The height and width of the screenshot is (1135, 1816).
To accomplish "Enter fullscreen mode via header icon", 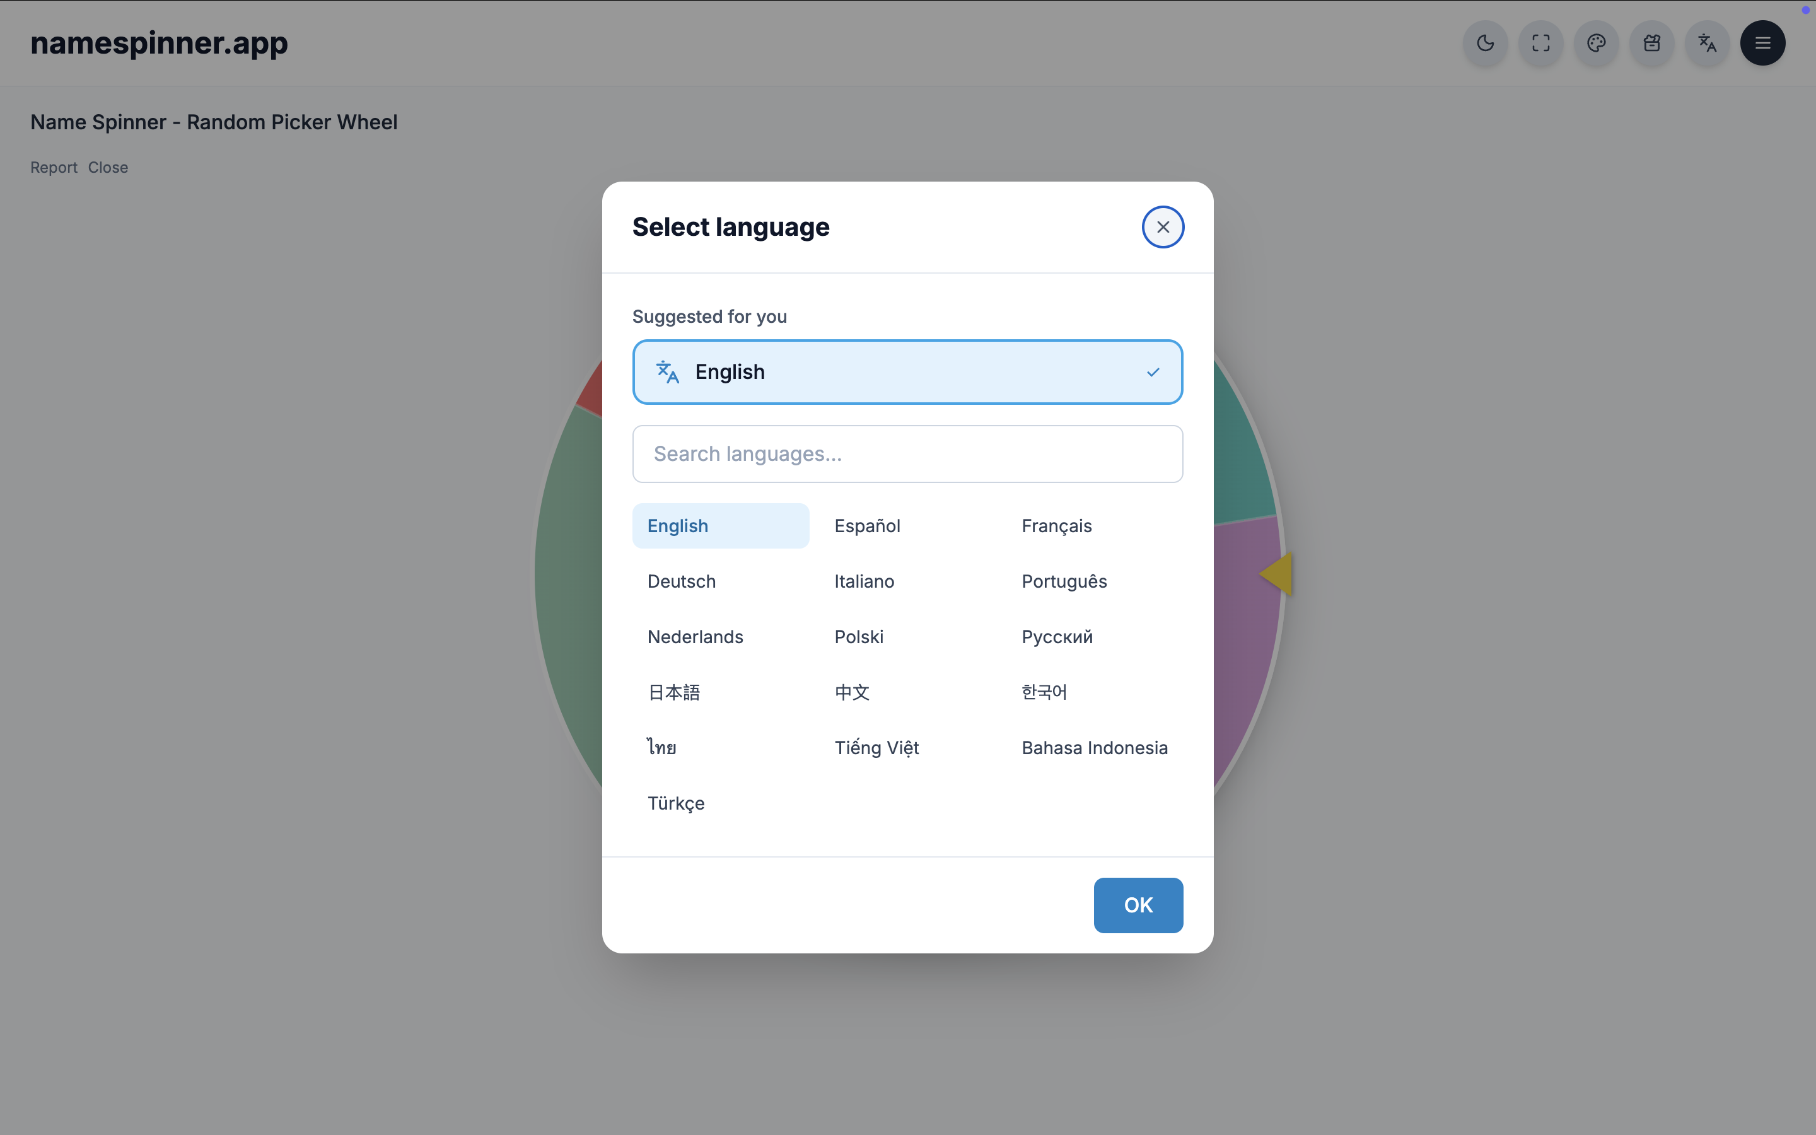I will (x=1540, y=44).
